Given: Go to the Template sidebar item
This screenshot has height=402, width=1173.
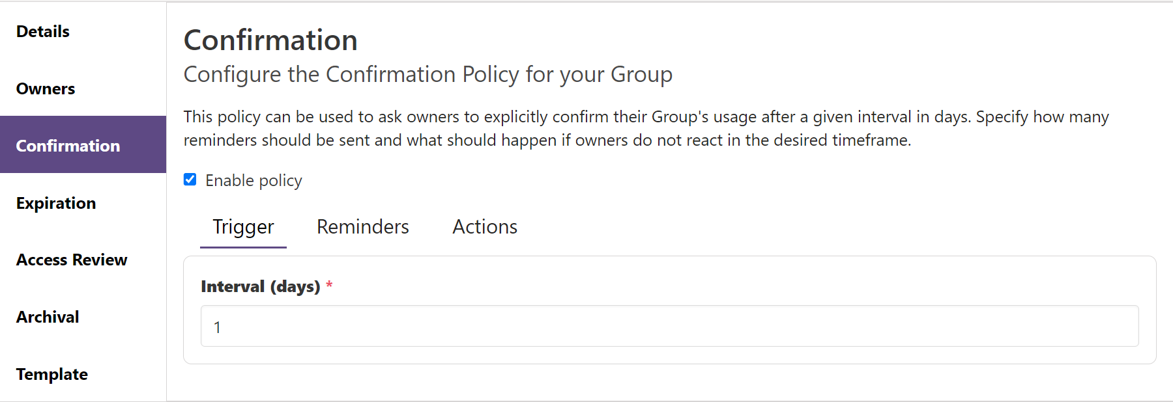Looking at the screenshot, I should tap(83, 374).
